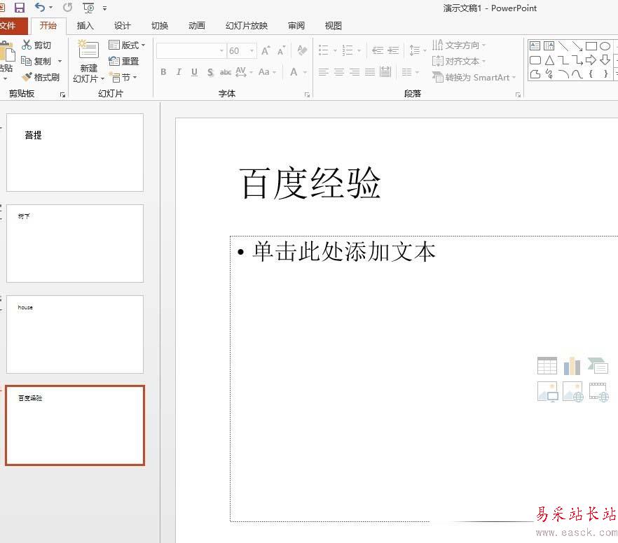Screen dimensions: 618x543
Task: Open the font dialog launcher
Action: (x=307, y=95)
